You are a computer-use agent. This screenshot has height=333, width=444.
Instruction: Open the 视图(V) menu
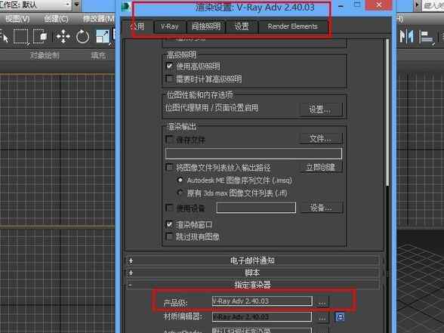17,19
